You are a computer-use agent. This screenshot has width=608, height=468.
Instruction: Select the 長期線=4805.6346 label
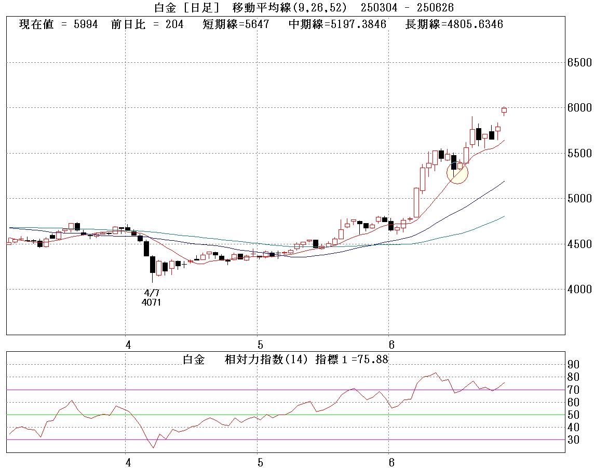point(454,24)
